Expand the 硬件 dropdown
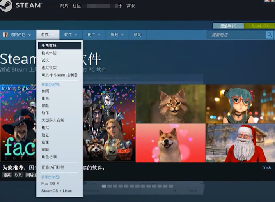Viewport: 275px width, 202px height. coord(94,35)
